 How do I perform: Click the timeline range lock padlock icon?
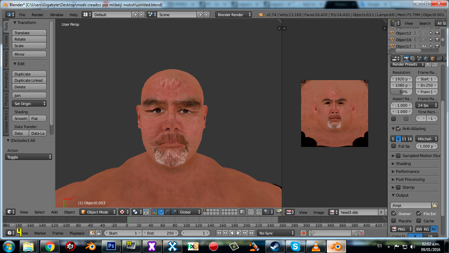(x=99, y=233)
